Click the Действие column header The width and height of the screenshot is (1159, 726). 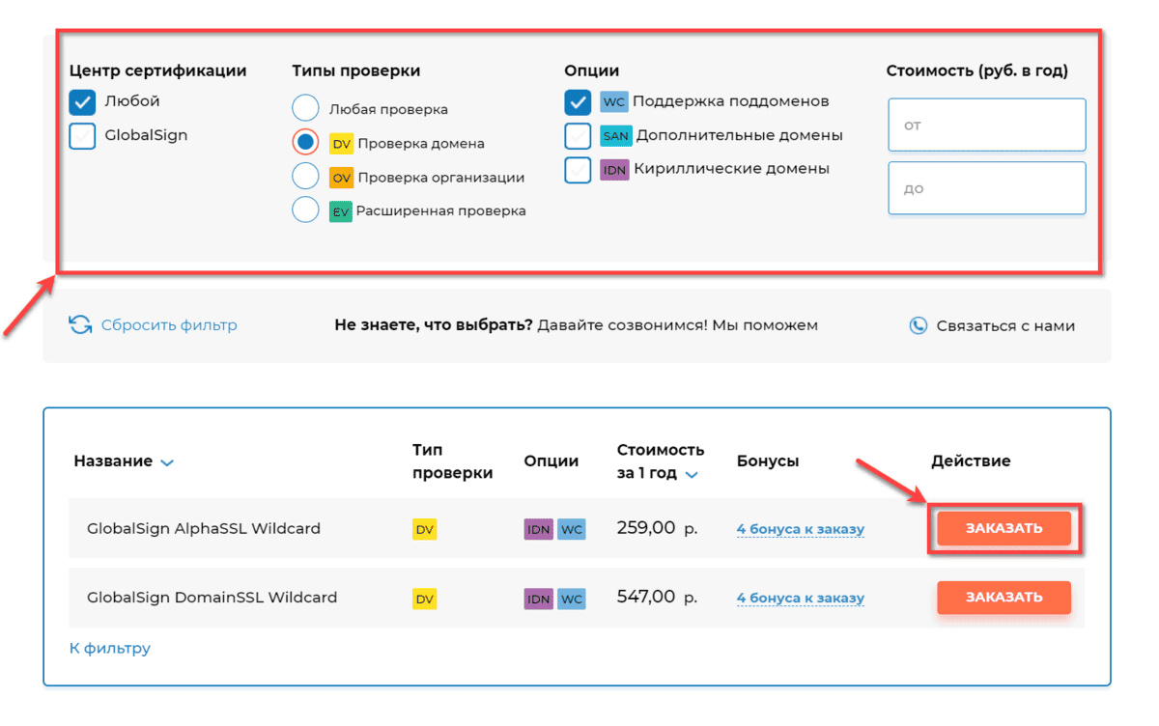pyautogui.click(x=971, y=461)
